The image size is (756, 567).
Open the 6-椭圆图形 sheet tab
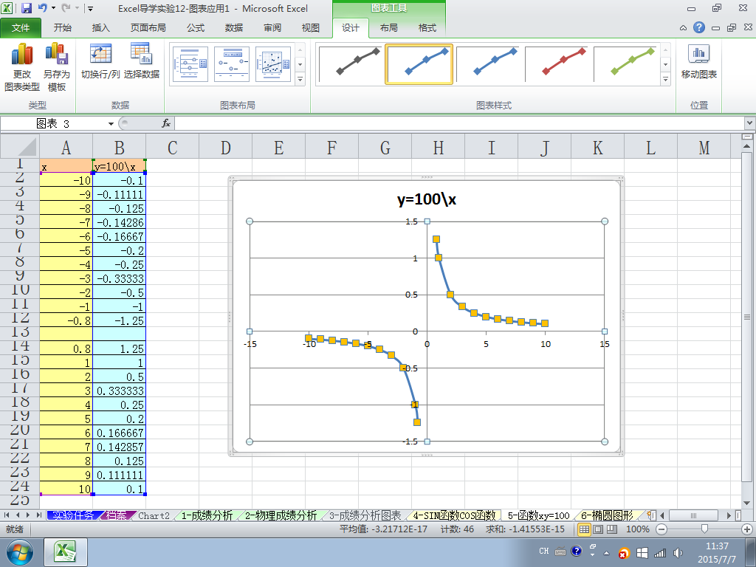click(x=607, y=515)
